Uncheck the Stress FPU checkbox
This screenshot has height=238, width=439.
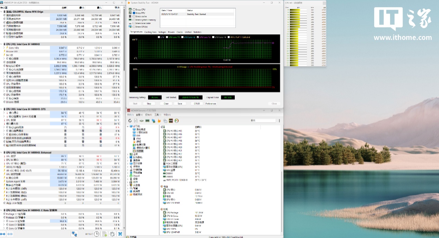(134, 13)
